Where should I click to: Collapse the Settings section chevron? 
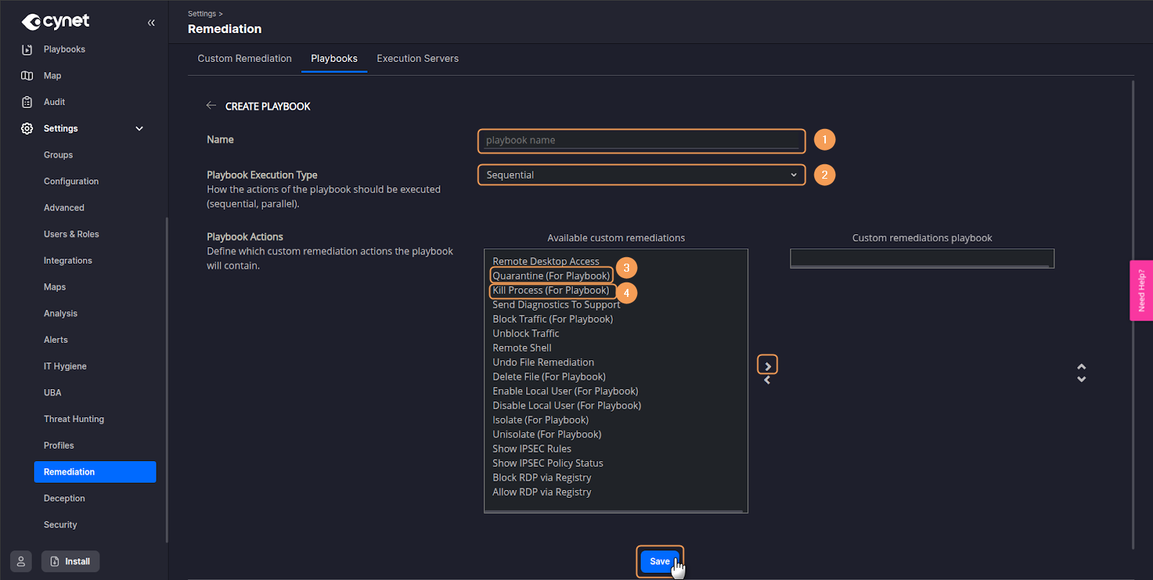point(140,128)
